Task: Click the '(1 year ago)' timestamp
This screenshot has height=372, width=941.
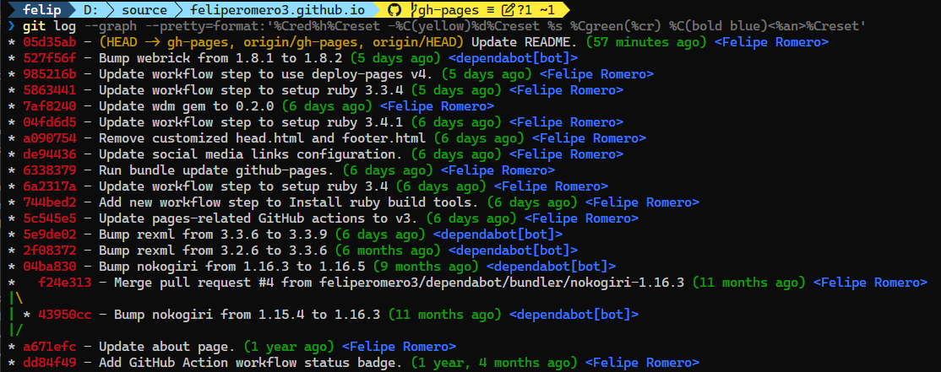Action: (289, 346)
